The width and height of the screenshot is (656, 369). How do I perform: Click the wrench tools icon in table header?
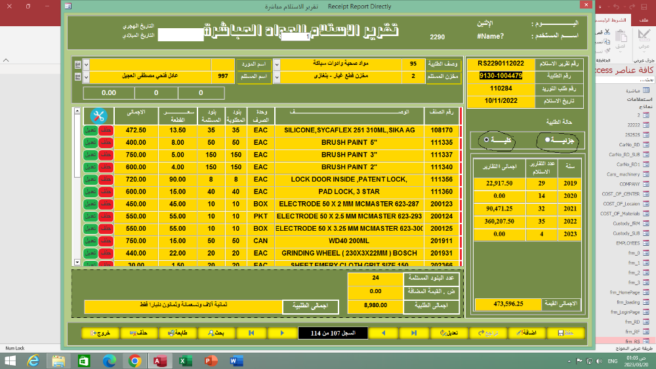[x=99, y=116]
